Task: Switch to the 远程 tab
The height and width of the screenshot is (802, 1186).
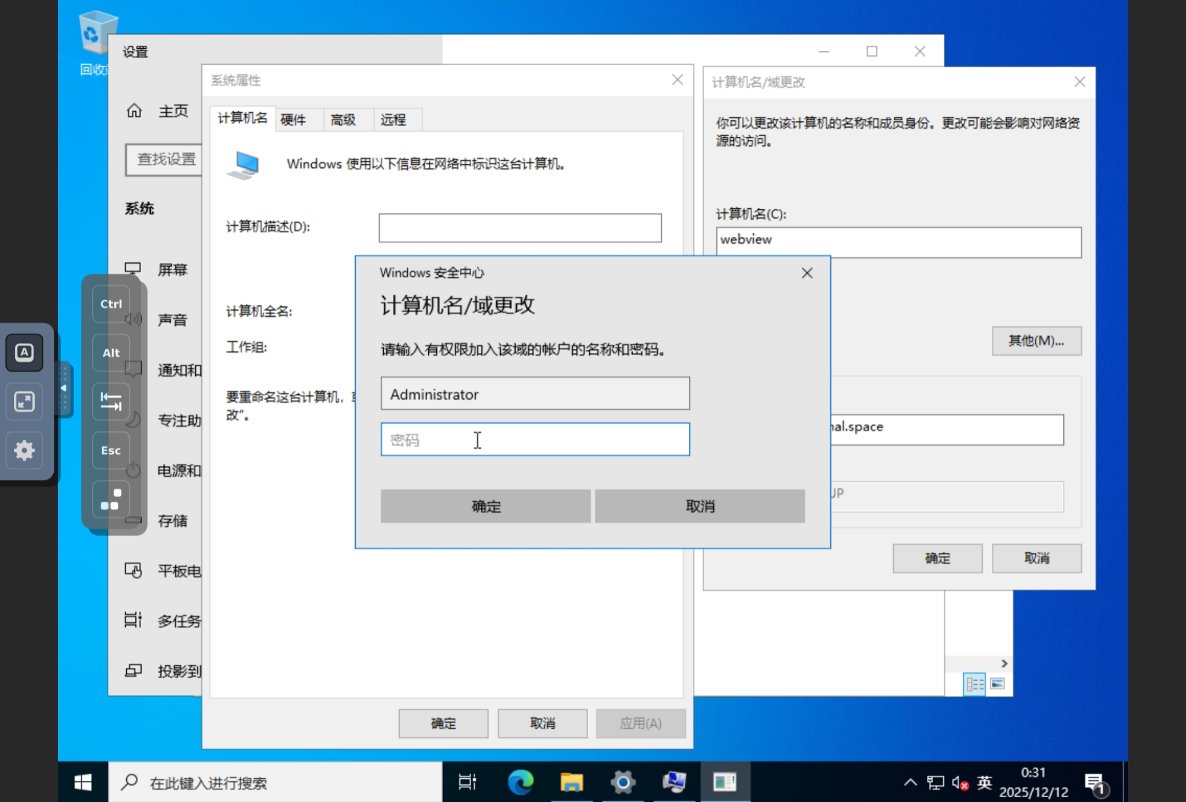Action: pyautogui.click(x=394, y=120)
